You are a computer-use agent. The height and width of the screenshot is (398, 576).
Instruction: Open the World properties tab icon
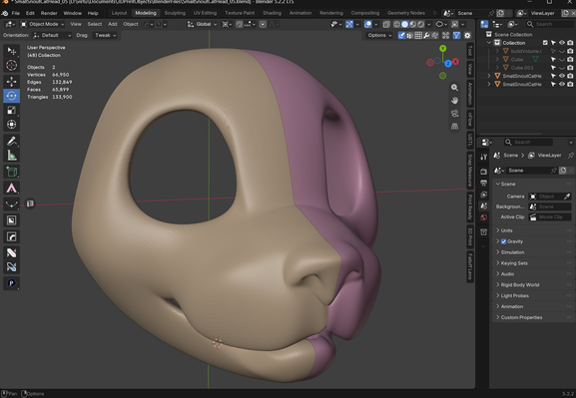483,217
